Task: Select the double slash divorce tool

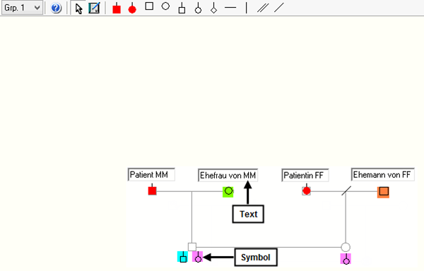Action: [263, 8]
